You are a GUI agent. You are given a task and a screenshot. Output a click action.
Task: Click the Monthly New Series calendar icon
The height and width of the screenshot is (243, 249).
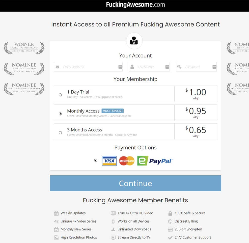coord(56,229)
